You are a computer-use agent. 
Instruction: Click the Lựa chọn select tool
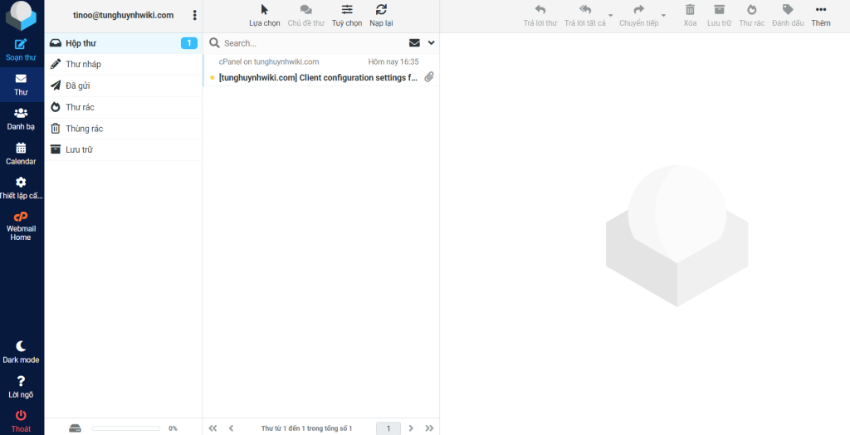point(265,15)
